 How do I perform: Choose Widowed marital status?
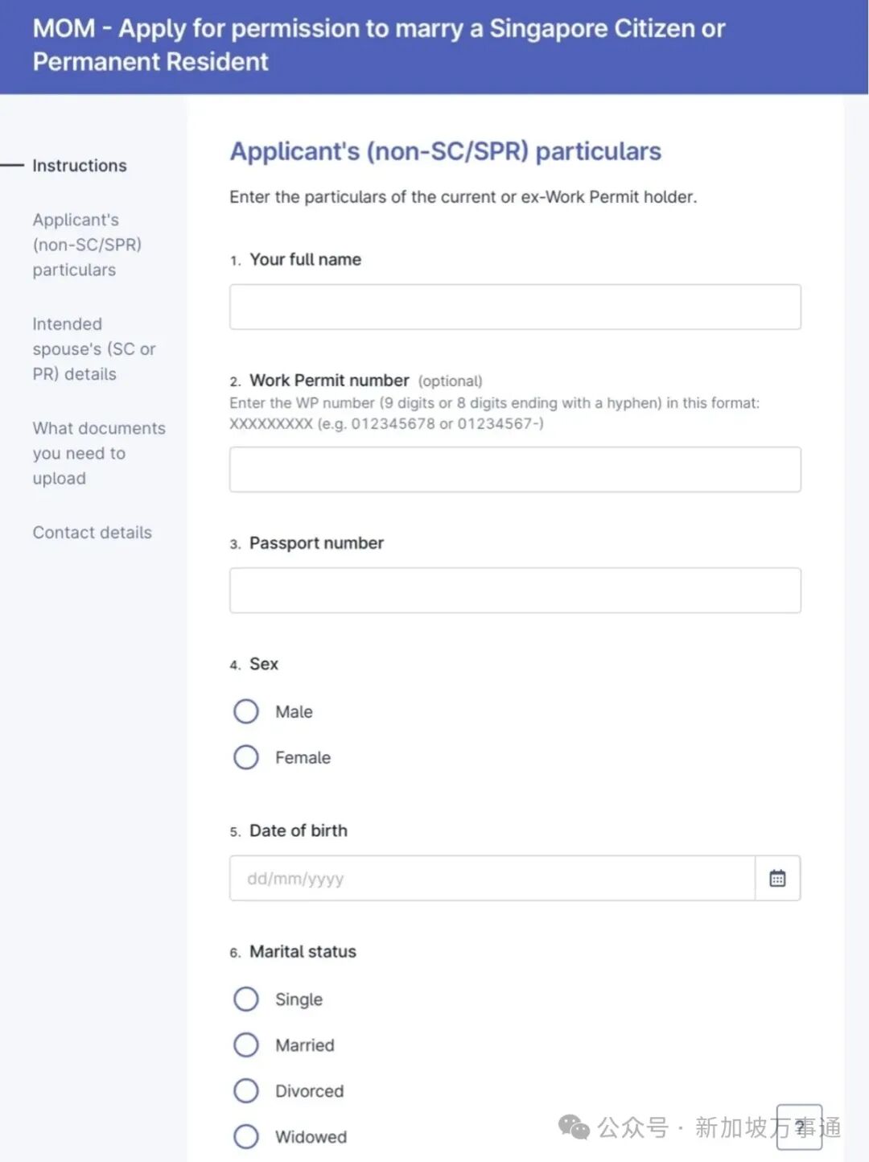[x=246, y=1136]
